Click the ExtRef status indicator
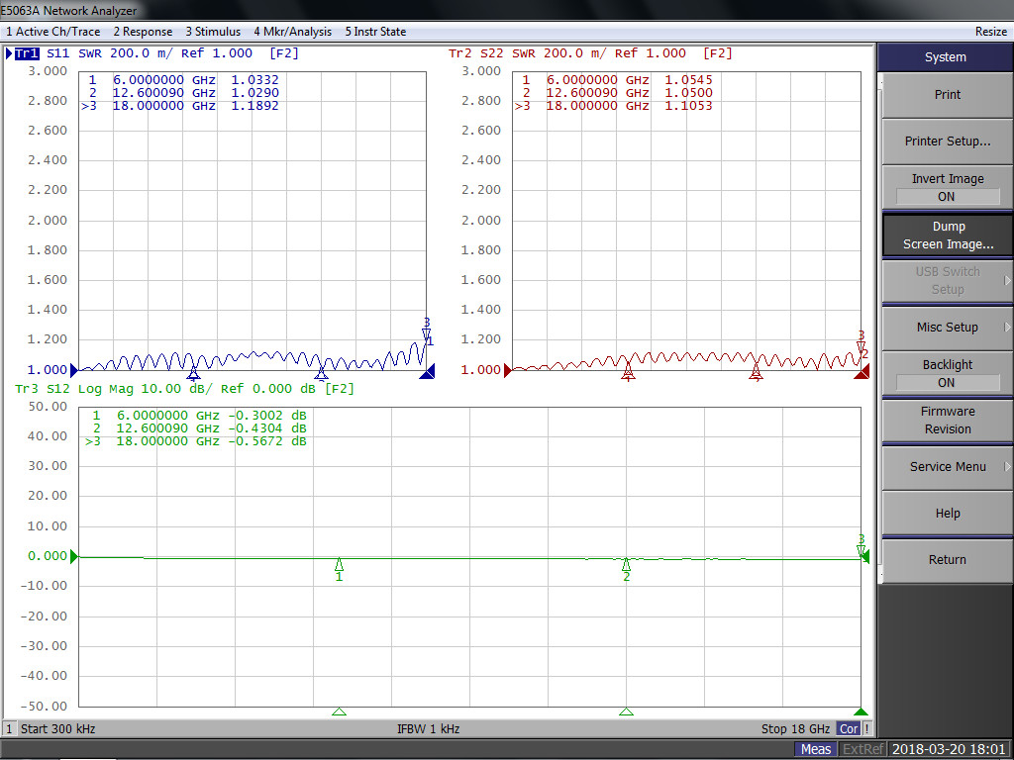The height and width of the screenshot is (760, 1014). 863,749
